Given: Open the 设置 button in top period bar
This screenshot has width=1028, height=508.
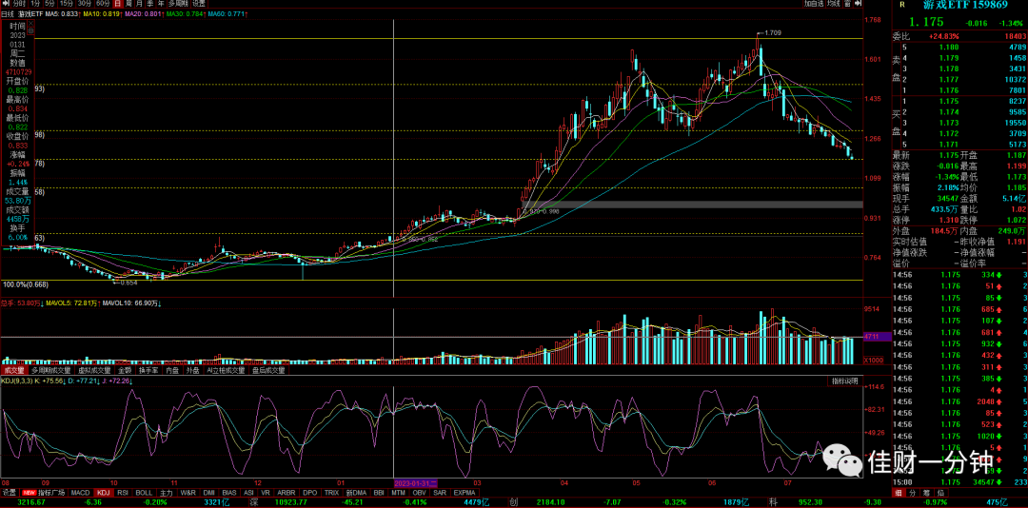Looking at the screenshot, I should [199, 3].
